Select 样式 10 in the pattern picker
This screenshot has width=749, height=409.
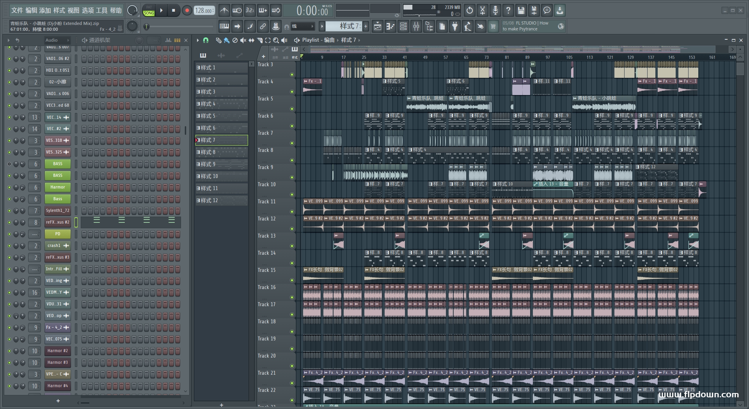click(x=222, y=176)
